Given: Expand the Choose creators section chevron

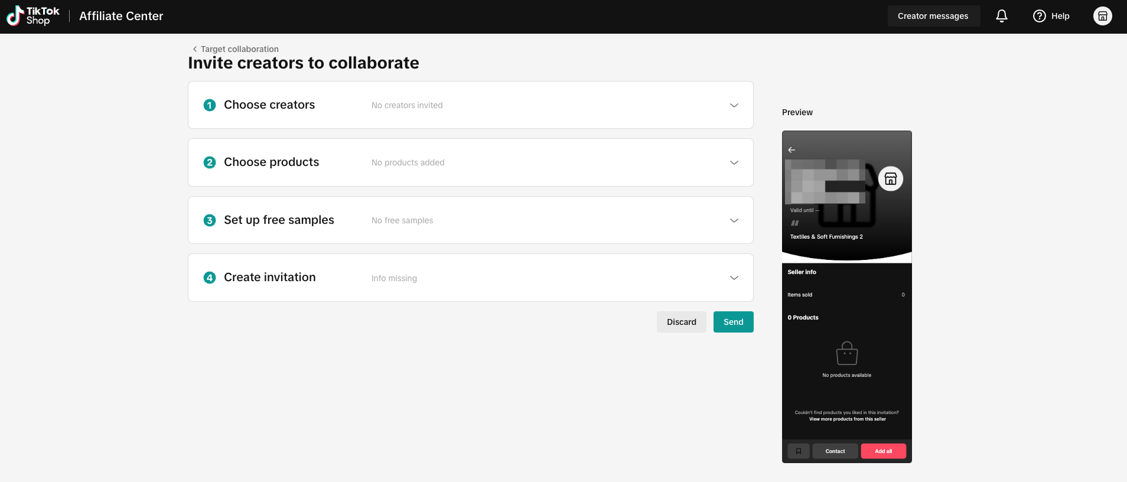Looking at the screenshot, I should tap(734, 105).
